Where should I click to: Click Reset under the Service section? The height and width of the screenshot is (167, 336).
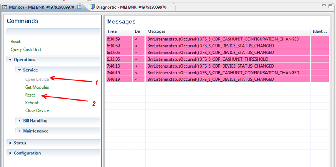(x=30, y=95)
